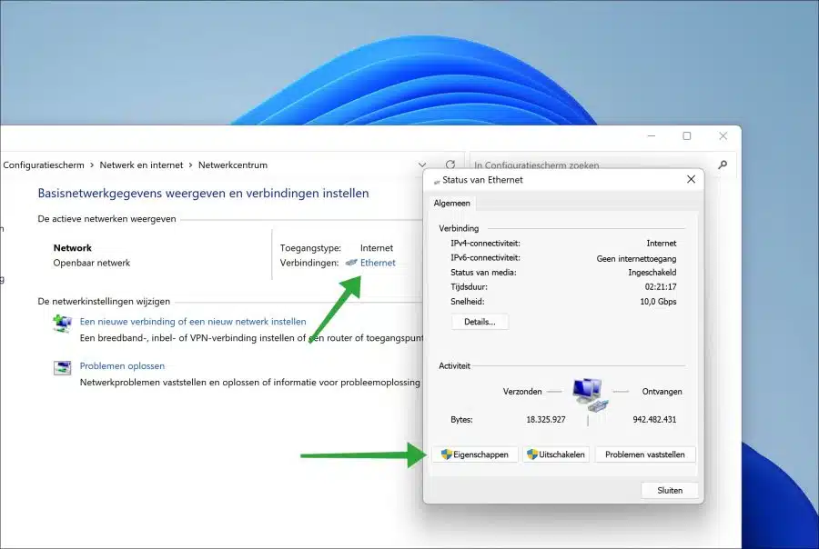The height and width of the screenshot is (549, 819).
Task: Click the 'Ingeschakeld' media status value
Action: [652, 273]
